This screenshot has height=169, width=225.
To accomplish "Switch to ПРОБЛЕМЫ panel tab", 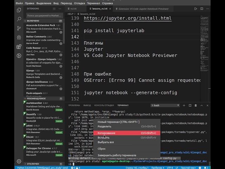I will [x=74, y=105].
